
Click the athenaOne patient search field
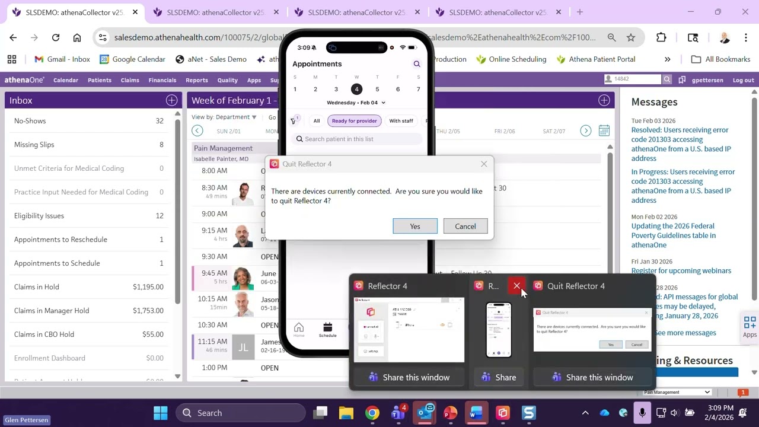click(633, 79)
